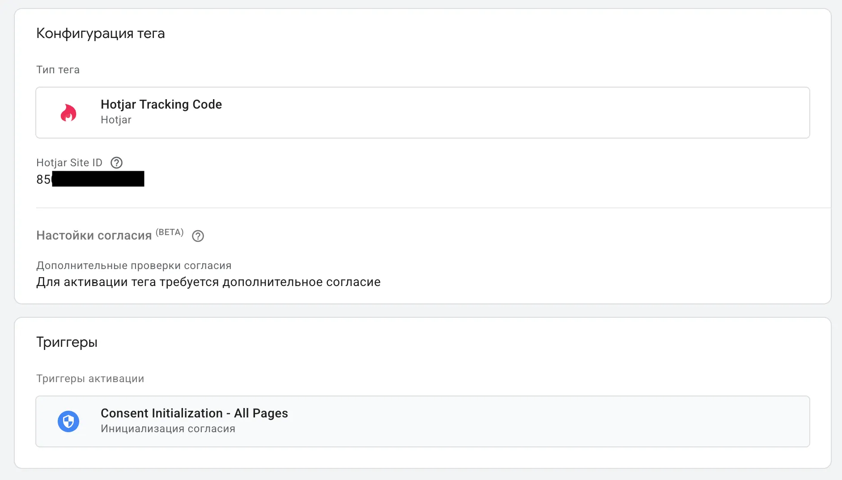The width and height of the screenshot is (842, 480).
Task: Click the Конфигурация тега heading
Action: point(101,34)
